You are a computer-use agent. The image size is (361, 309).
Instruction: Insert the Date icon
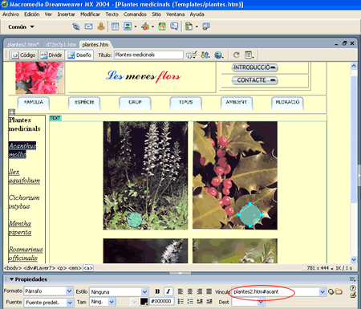(x=162, y=26)
